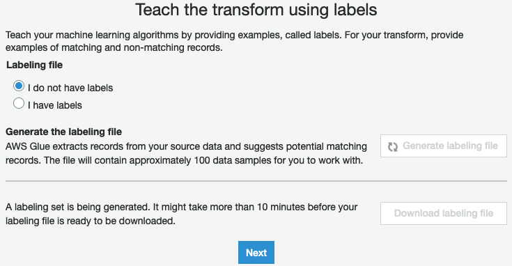This screenshot has width=512, height=266.
Task: Click the "Labeling file" section heading
Action: pyautogui.click(x=34, y=65)
